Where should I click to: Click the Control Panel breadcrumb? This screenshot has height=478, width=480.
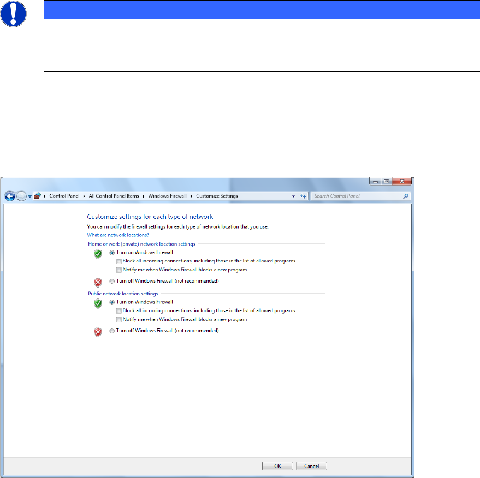(64, 196)
